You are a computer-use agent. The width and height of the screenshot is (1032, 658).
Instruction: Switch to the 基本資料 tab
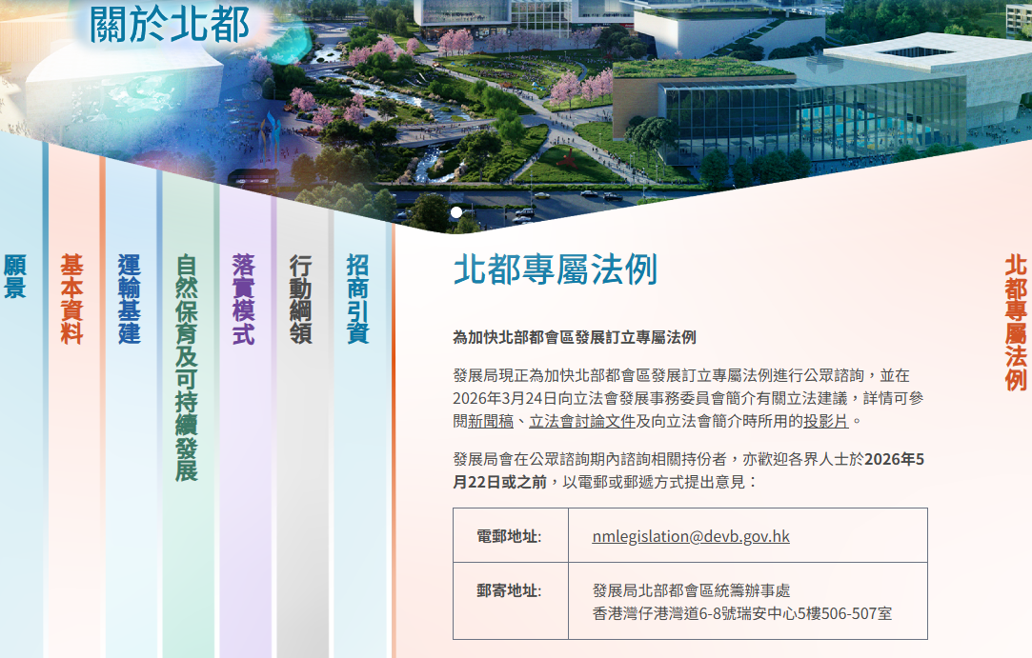click(72, 298)
